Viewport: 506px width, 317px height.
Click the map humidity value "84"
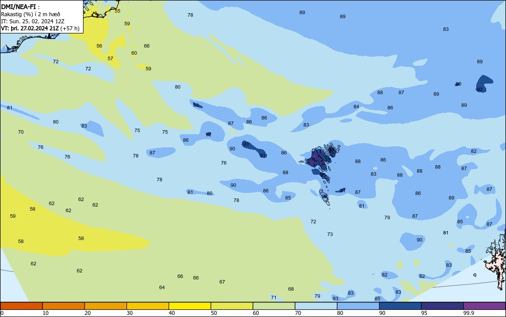(x=356, y=106)
